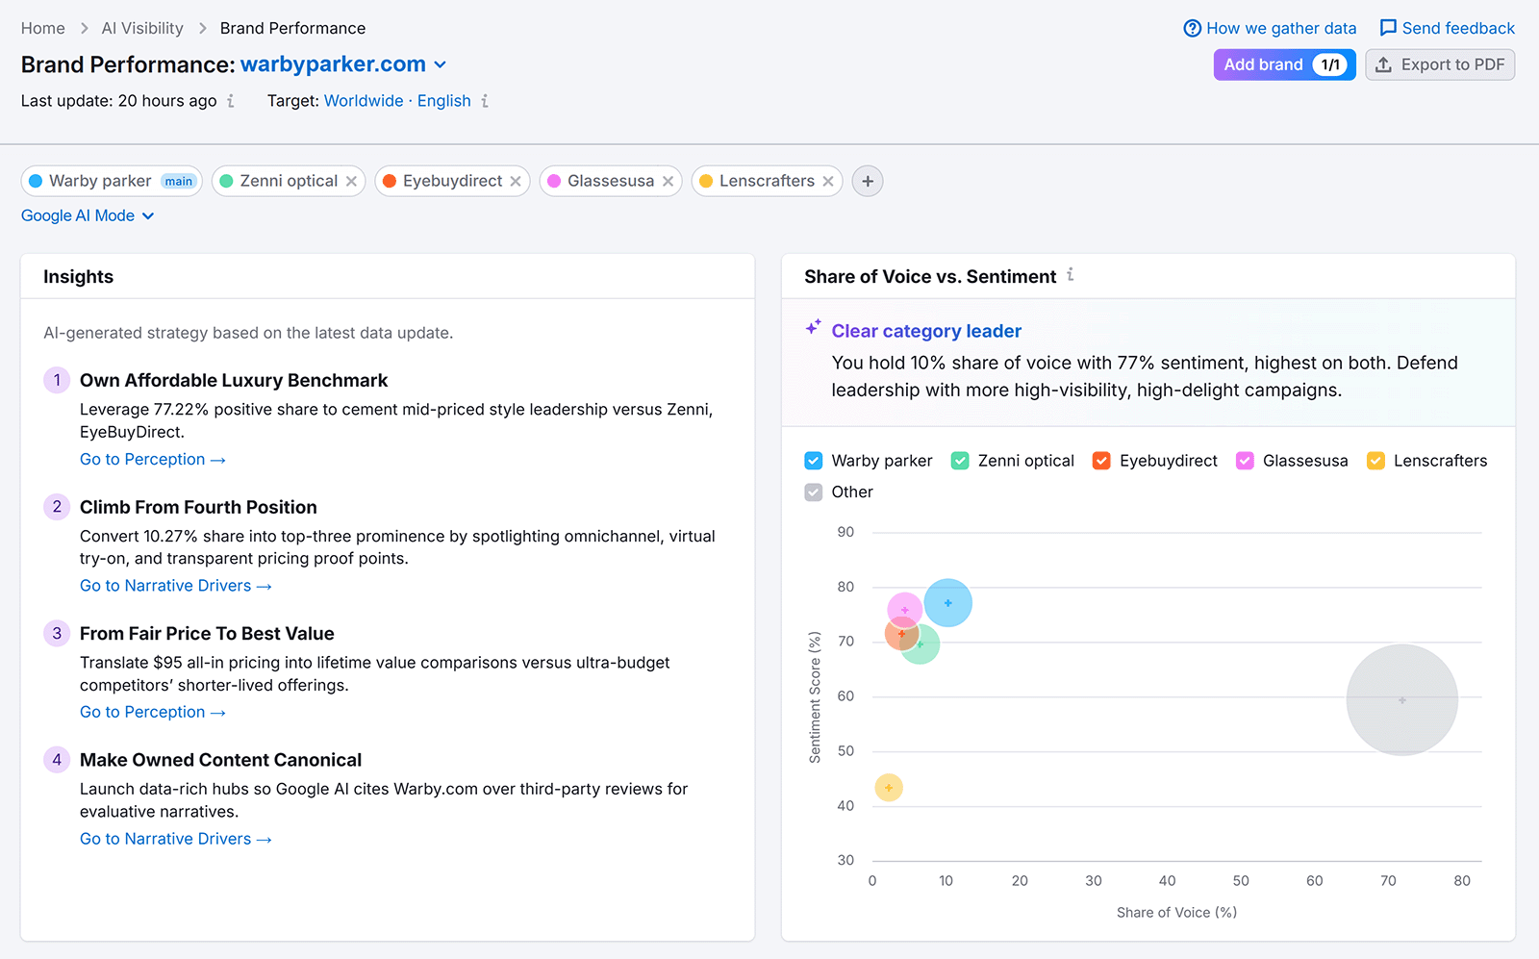
Task: Click the info icon next to Last update
Action: pyautogui.click(x=231, y=101)
